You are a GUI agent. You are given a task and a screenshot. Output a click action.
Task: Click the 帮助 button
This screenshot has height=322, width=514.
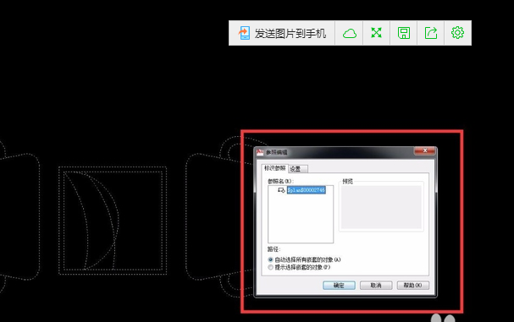[x=413, y=286]
